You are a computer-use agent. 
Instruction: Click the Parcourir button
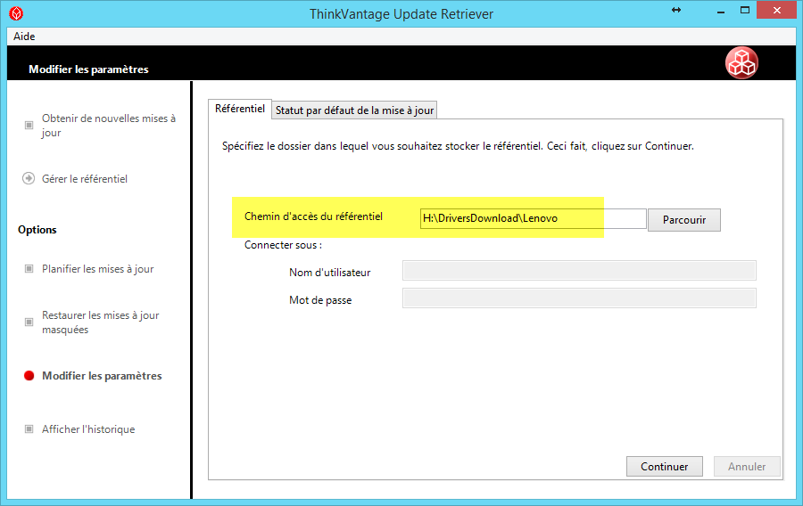(684, 220)
